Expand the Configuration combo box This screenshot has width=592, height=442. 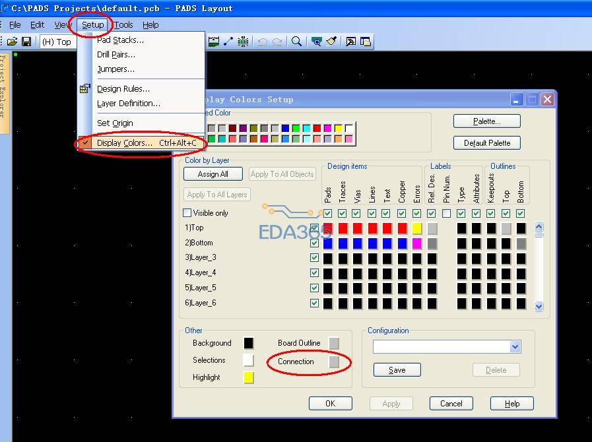(x=515, y=346)
